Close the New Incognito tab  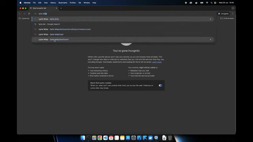[56, 8]
